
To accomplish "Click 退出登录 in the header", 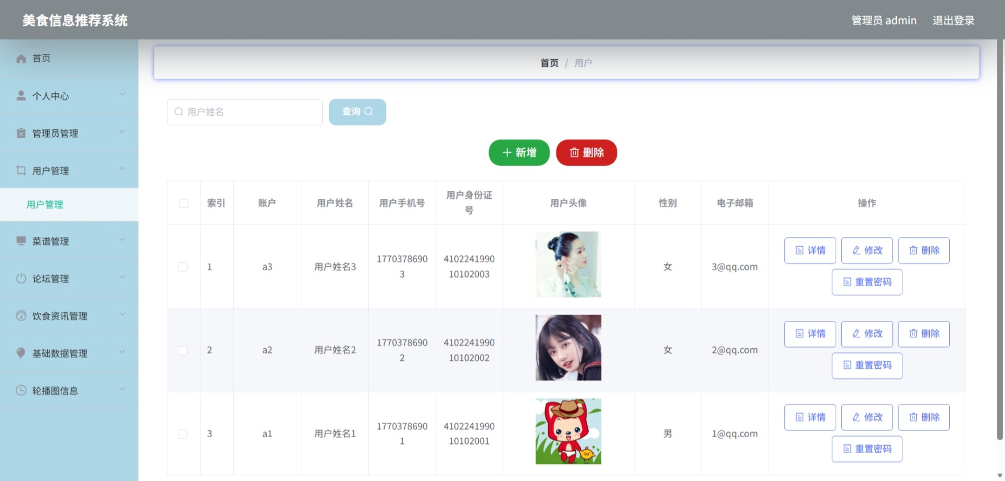I will click(x=953, y=21).
